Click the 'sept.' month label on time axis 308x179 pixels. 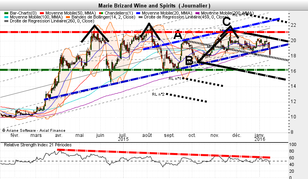coord(169,135)
